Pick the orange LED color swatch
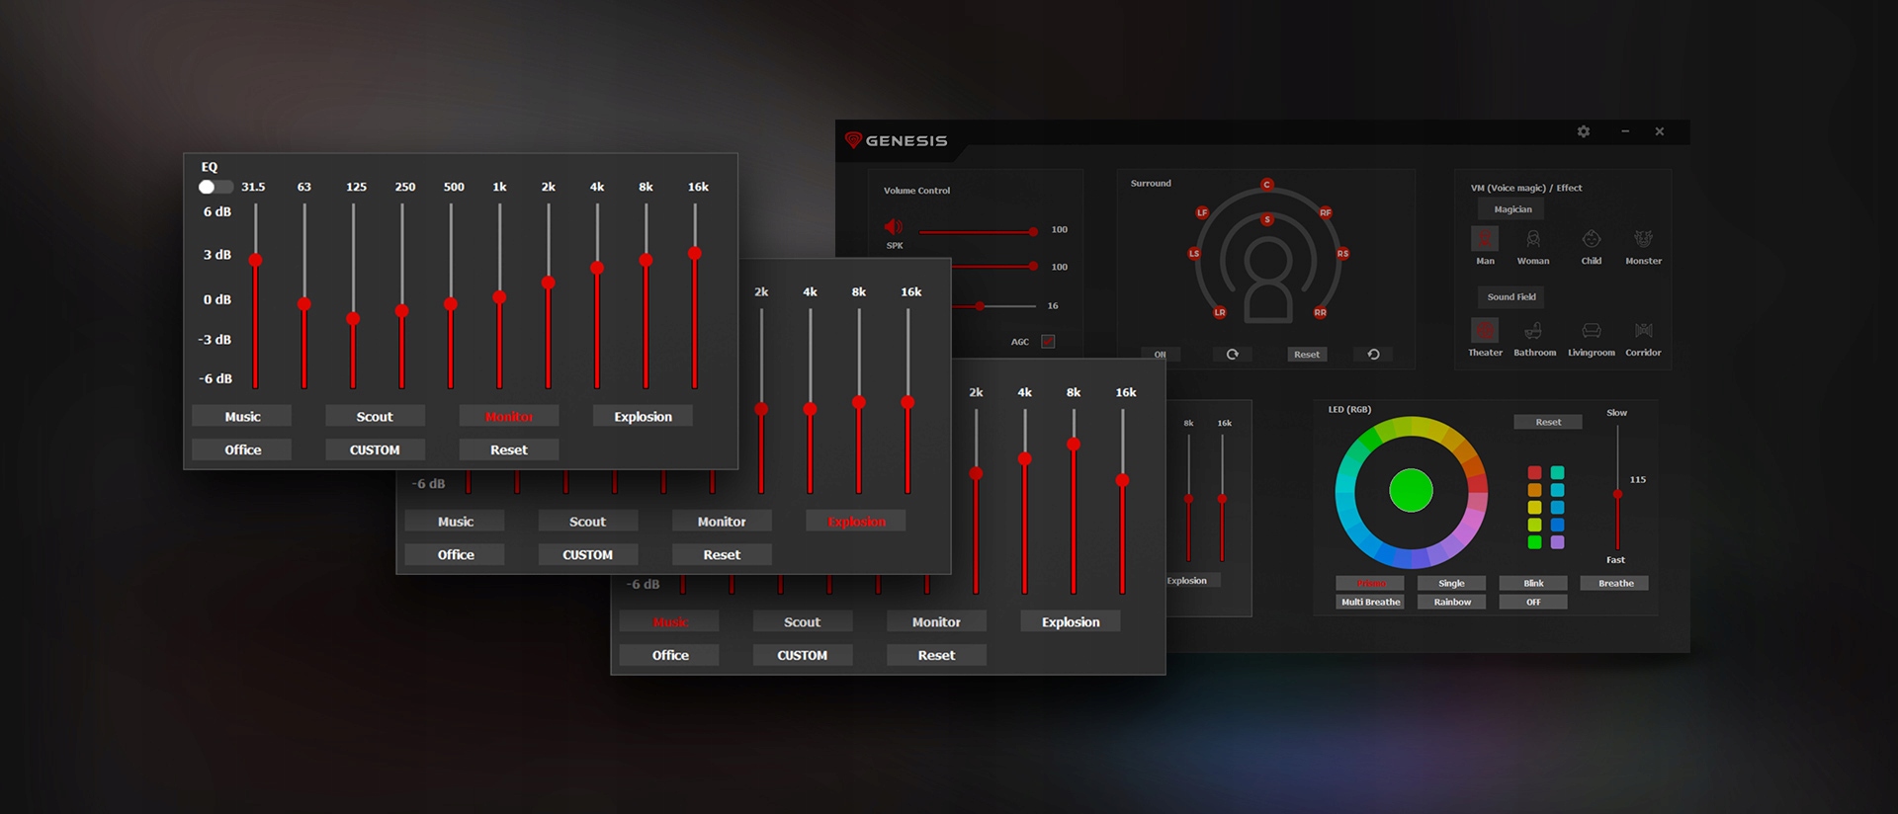1898x814 pixels. tap(1534, 490)
